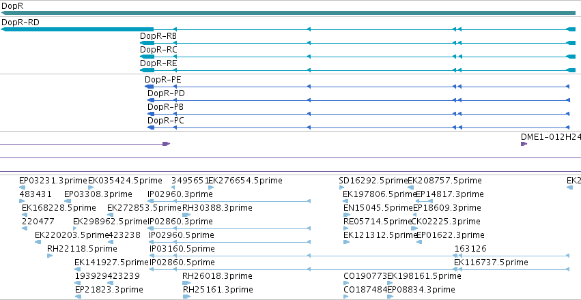Click EST EP21823.3prime
Image resolution: width=581 pixels, height=300 pixels.
click(109, 290)
